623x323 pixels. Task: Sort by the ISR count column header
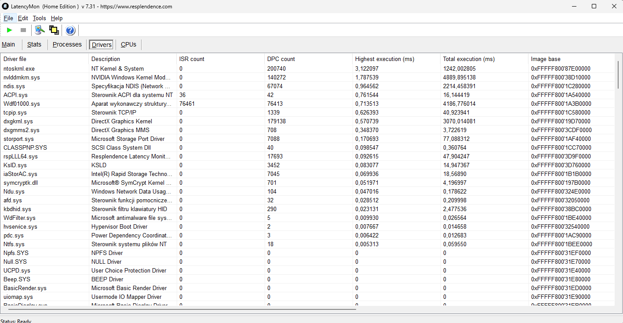[x=220, y=59]
